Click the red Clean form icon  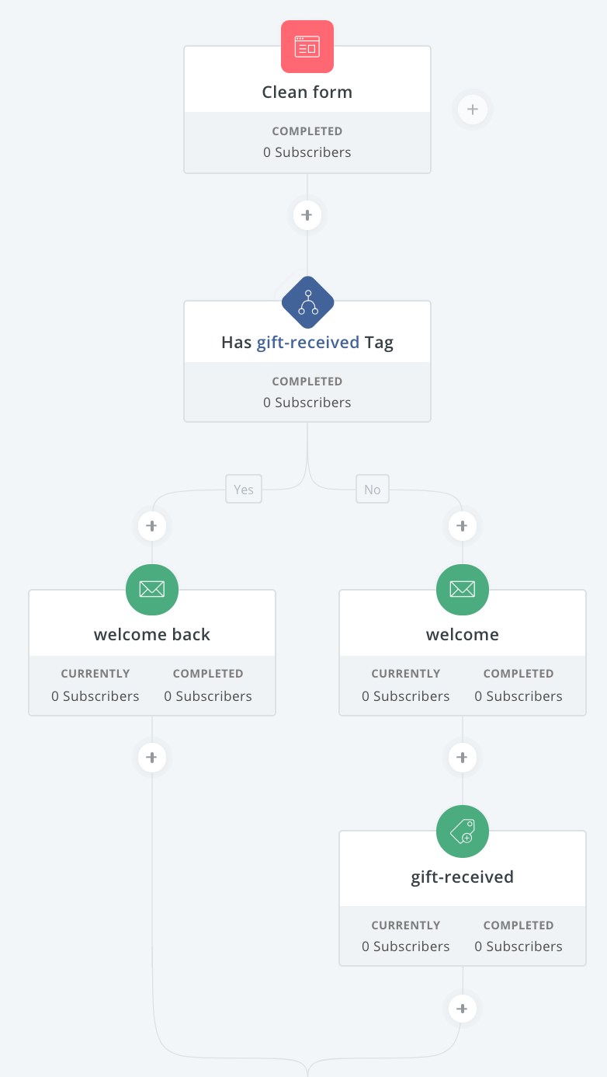coord(307,47)
